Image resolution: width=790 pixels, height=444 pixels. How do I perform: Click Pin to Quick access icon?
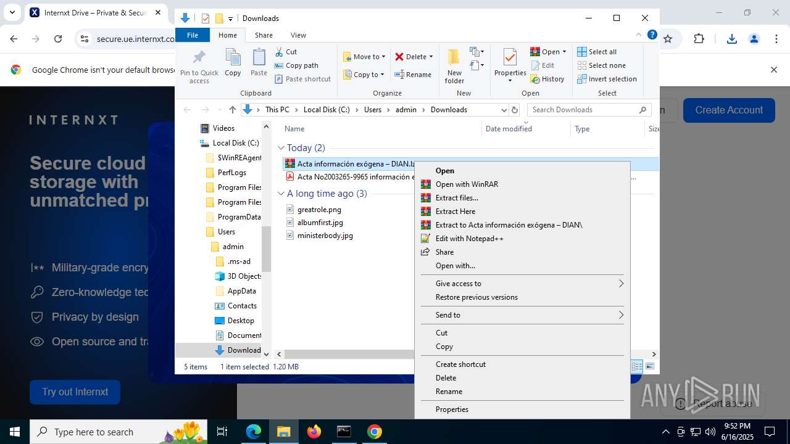click(199, 67)
